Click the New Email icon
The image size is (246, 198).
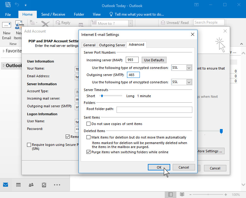[x=6, y=25]
